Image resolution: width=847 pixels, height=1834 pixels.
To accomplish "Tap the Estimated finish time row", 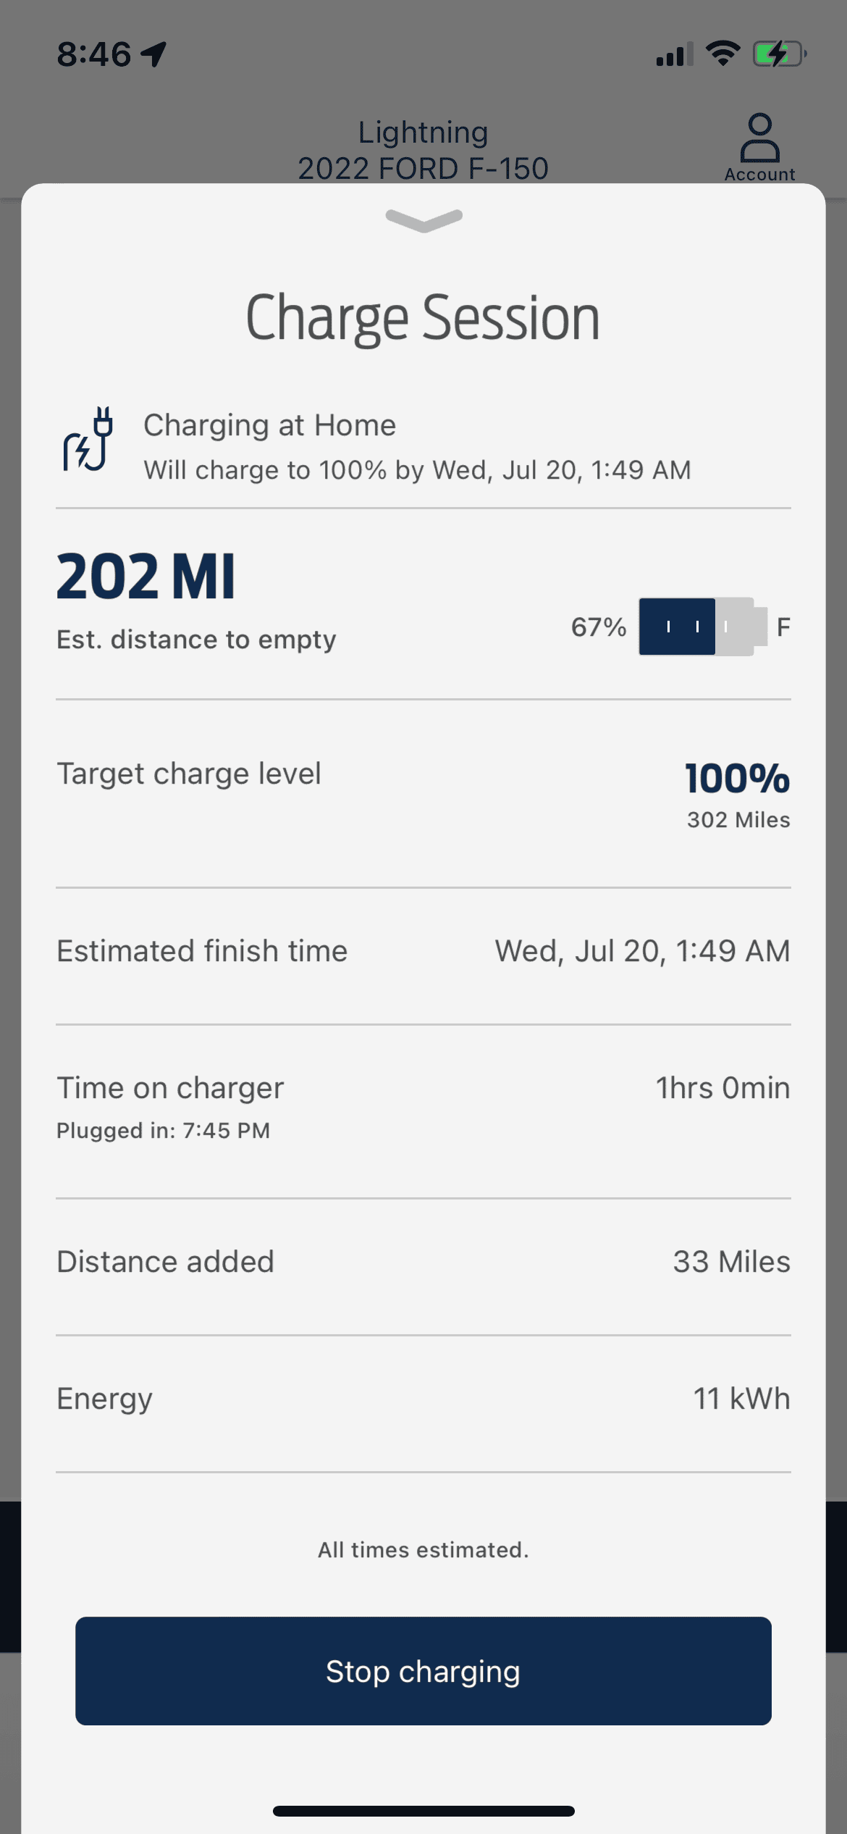I will click(423, 951).
